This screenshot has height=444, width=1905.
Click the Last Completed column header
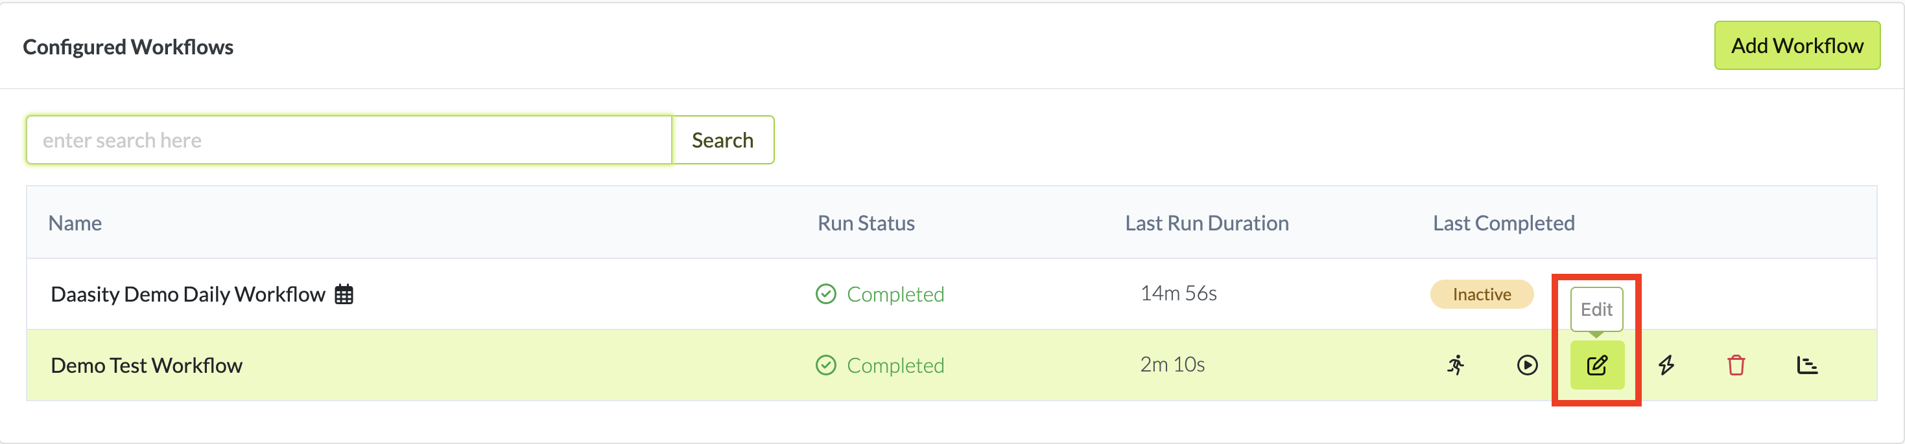click(x=1504, y=223)
